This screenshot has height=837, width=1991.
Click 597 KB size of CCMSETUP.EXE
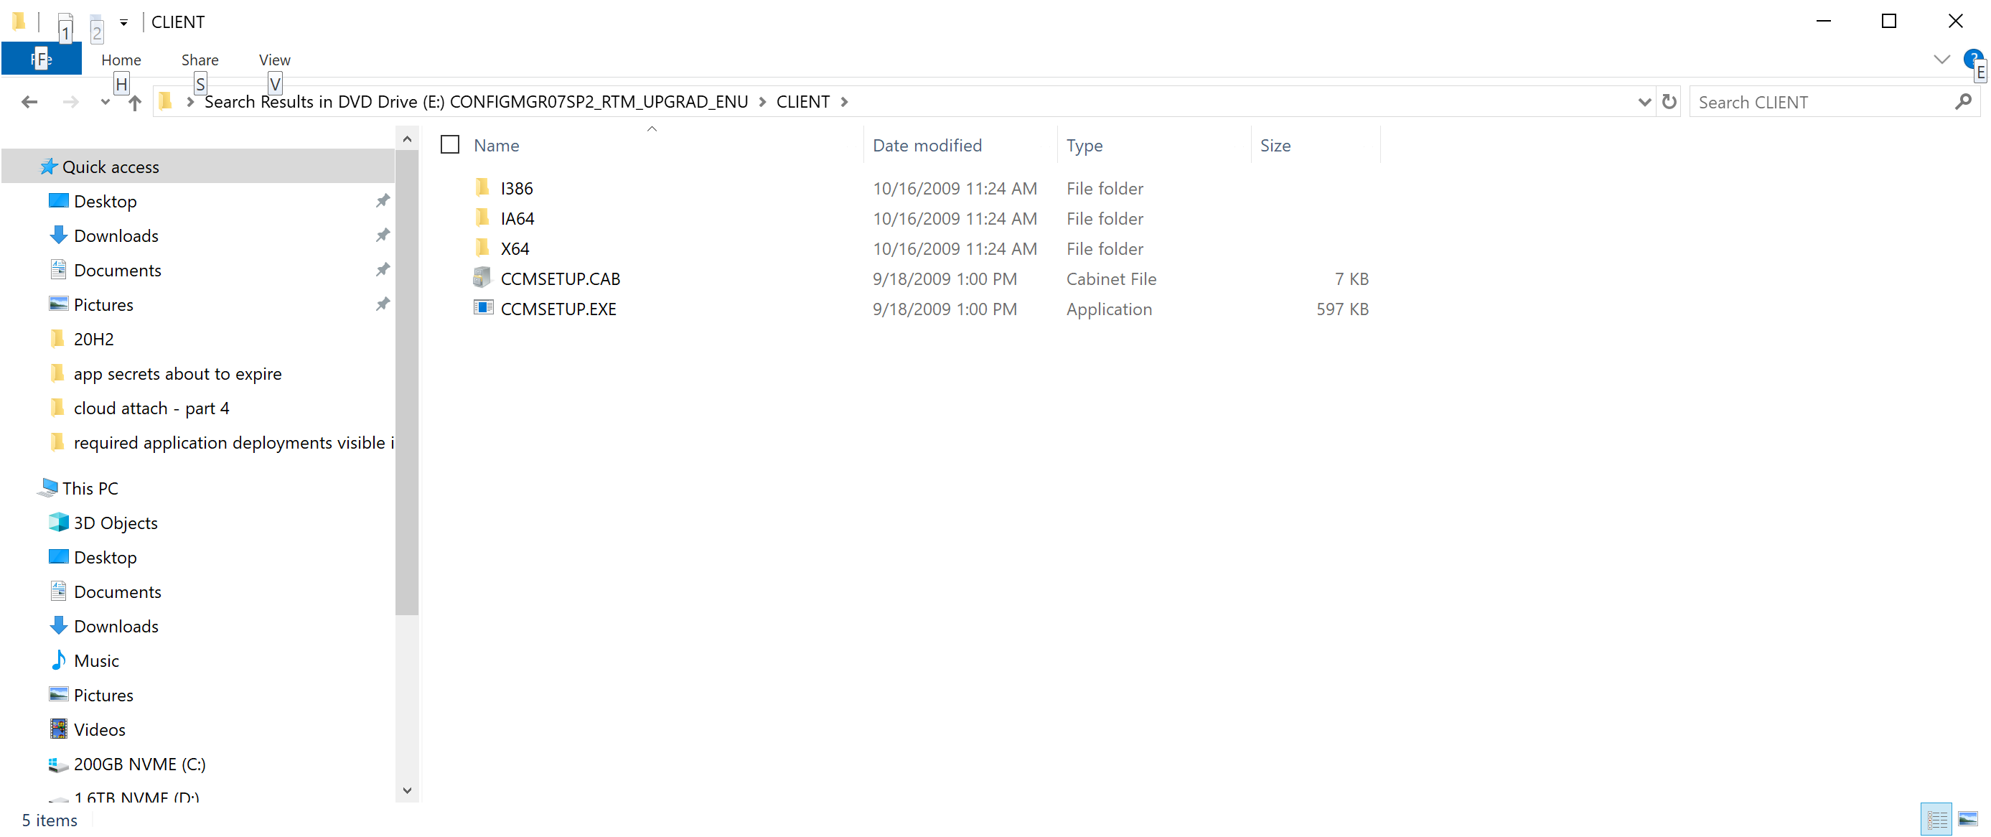(x=1343, y=309)
